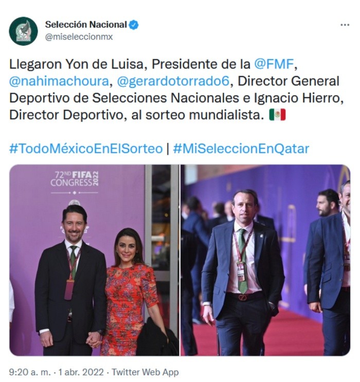Click the Twitter Web App source label
360x382 pixels.
coord(145,372)
